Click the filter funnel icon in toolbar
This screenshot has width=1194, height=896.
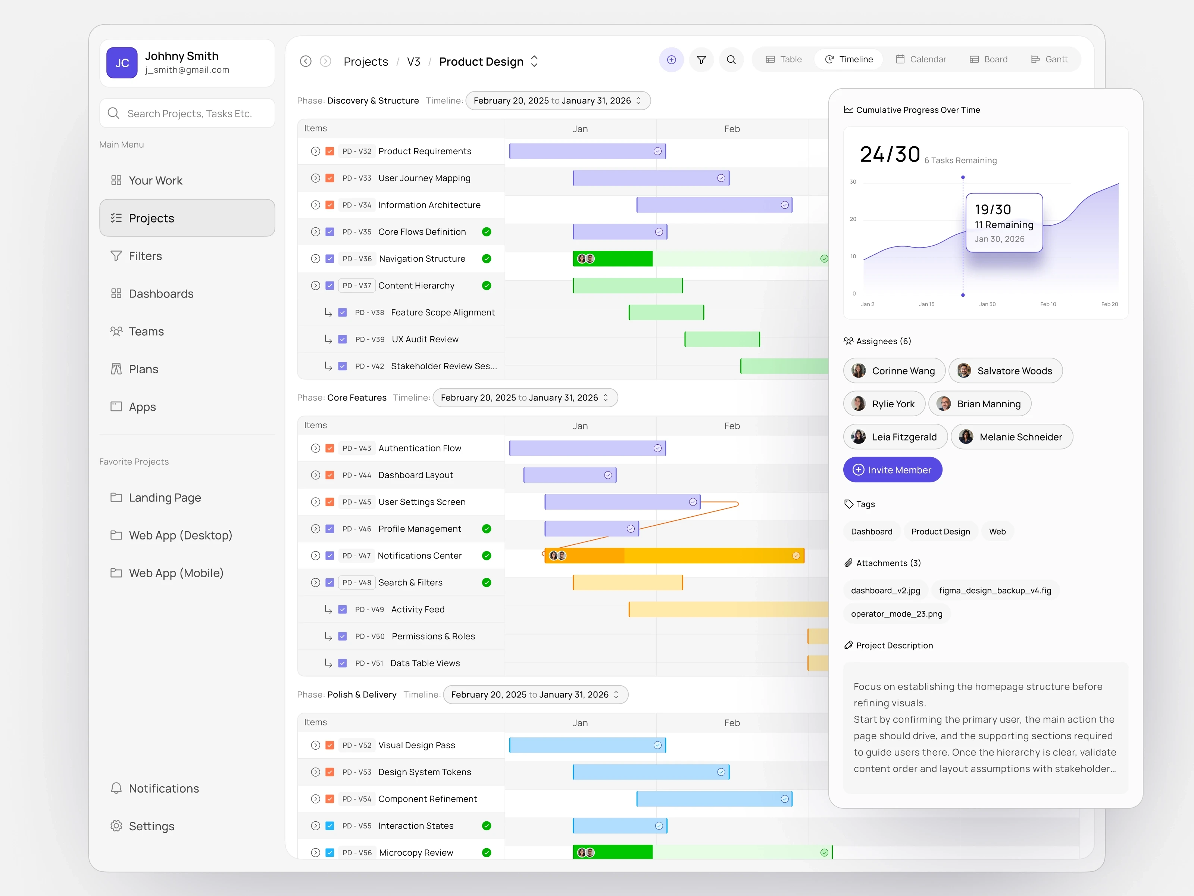pos(701,60)
